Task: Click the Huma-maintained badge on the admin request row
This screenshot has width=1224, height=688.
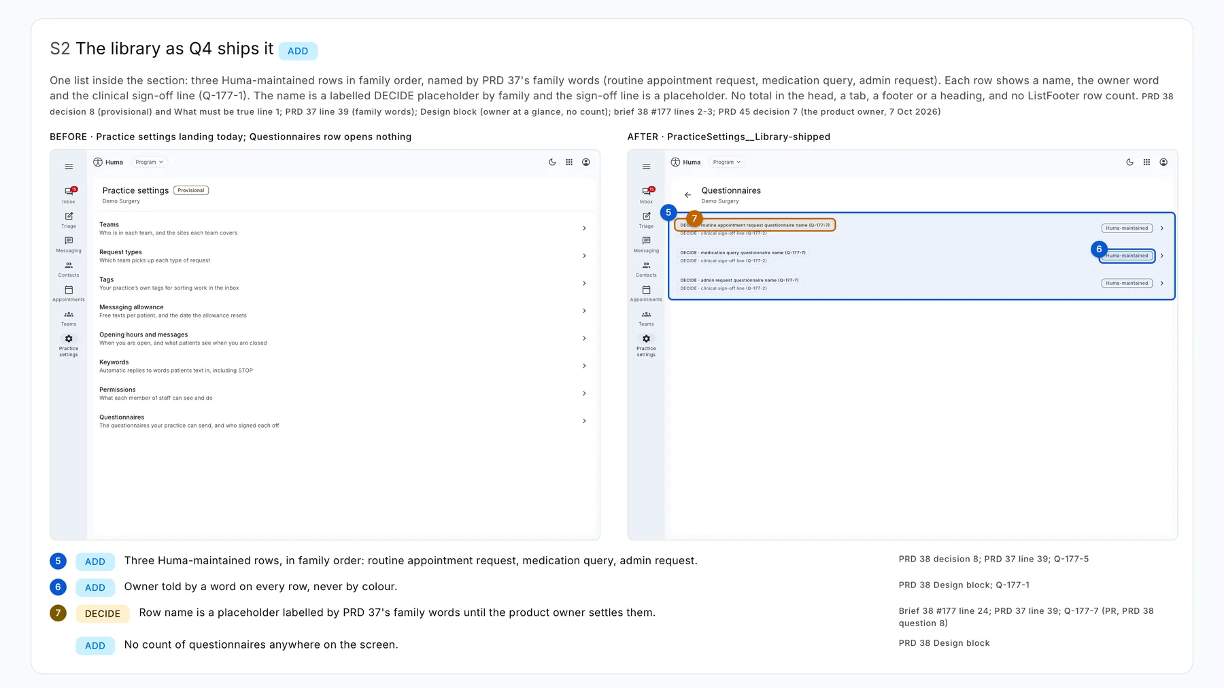Action: [x=1127, y=283]
